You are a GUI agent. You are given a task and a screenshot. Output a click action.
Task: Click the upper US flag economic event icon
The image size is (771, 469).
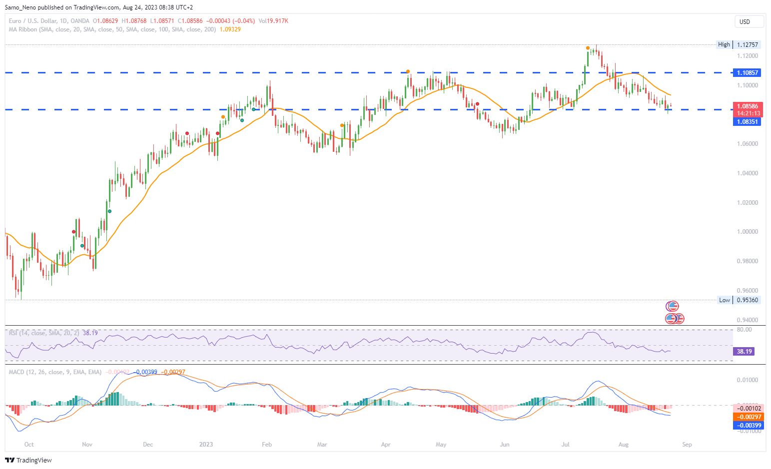(x=673, y=306)
